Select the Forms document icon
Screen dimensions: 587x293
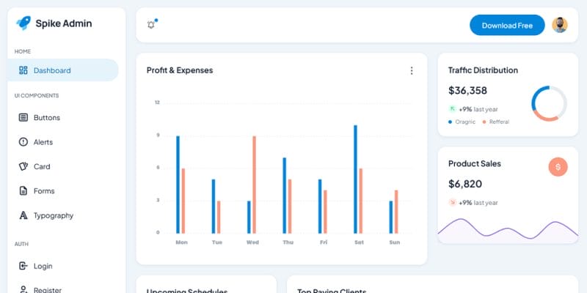click(x=23, y=191)
